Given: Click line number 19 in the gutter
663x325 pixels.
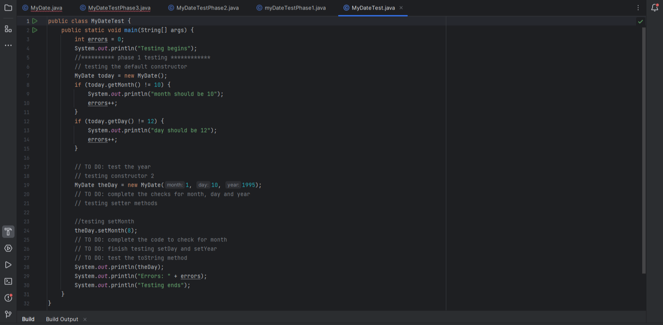Looking at the screenshot, I should 27,185.
